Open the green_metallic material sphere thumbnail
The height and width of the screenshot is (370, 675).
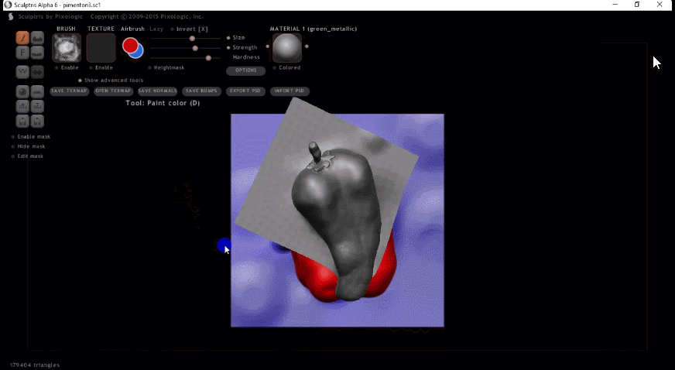point(286,47)
